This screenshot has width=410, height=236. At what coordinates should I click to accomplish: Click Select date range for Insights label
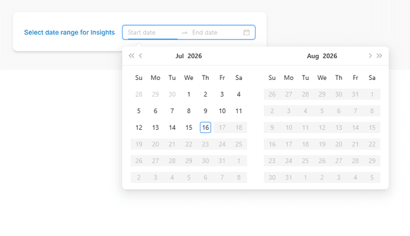69,33
